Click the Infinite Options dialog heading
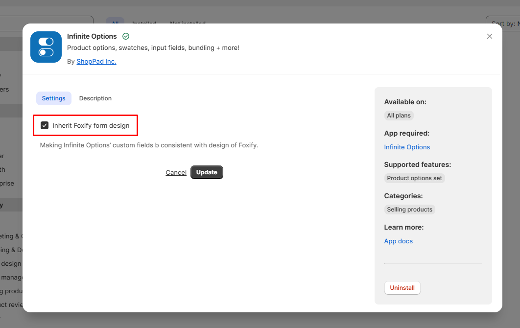The width and height of the screenshot is (520, 328). [x=92, y=36]
